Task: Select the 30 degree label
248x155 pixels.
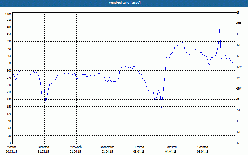Action: [10, 135]
